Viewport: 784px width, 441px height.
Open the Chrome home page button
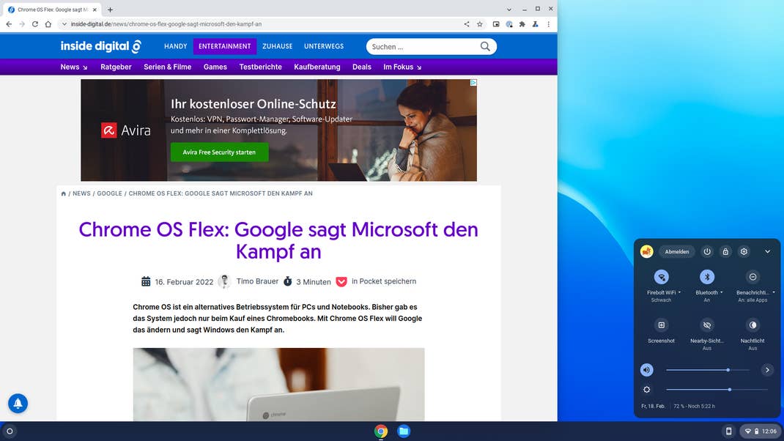48,24
